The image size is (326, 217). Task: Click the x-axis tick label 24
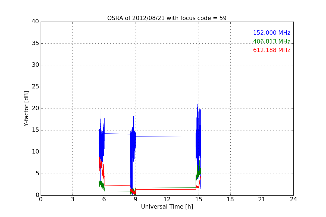point(293,199)
